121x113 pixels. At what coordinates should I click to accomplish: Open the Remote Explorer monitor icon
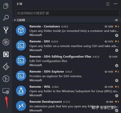coord(6,91)
